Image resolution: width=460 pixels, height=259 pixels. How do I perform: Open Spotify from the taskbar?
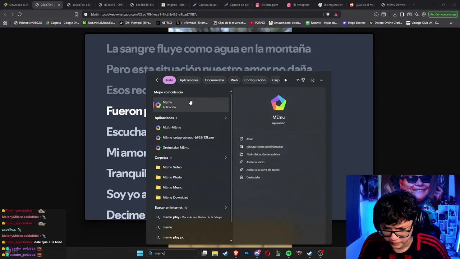pyautogui.click(x=289, y=253)
